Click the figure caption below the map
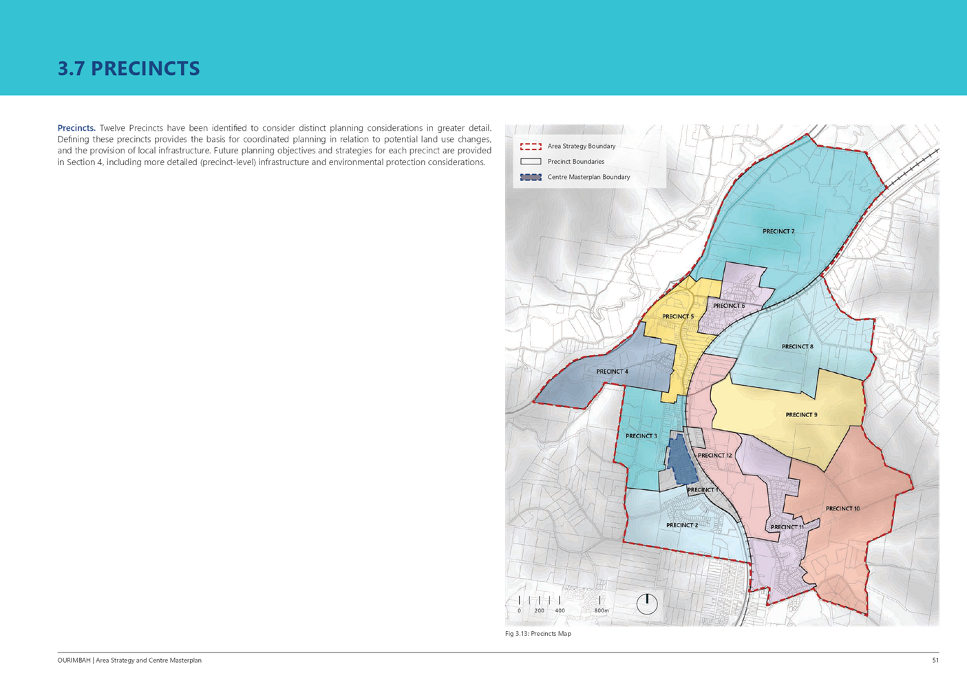Screen dimensions: 967x684 click(x=538, y=634)
